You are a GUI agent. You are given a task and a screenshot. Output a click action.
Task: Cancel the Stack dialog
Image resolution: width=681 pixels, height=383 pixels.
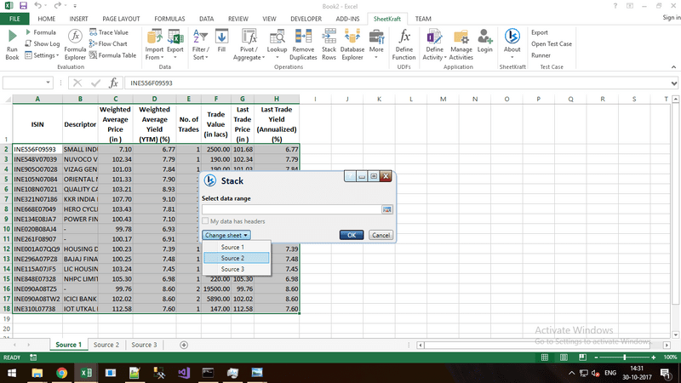tap(381, 235)
